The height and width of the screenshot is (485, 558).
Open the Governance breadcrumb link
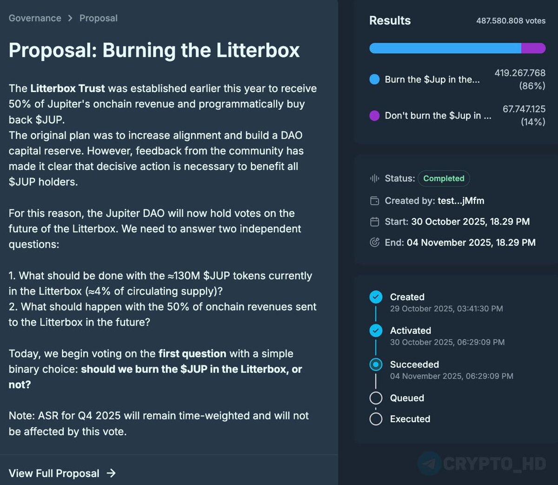pyautogui.click(x=35, y=18)
